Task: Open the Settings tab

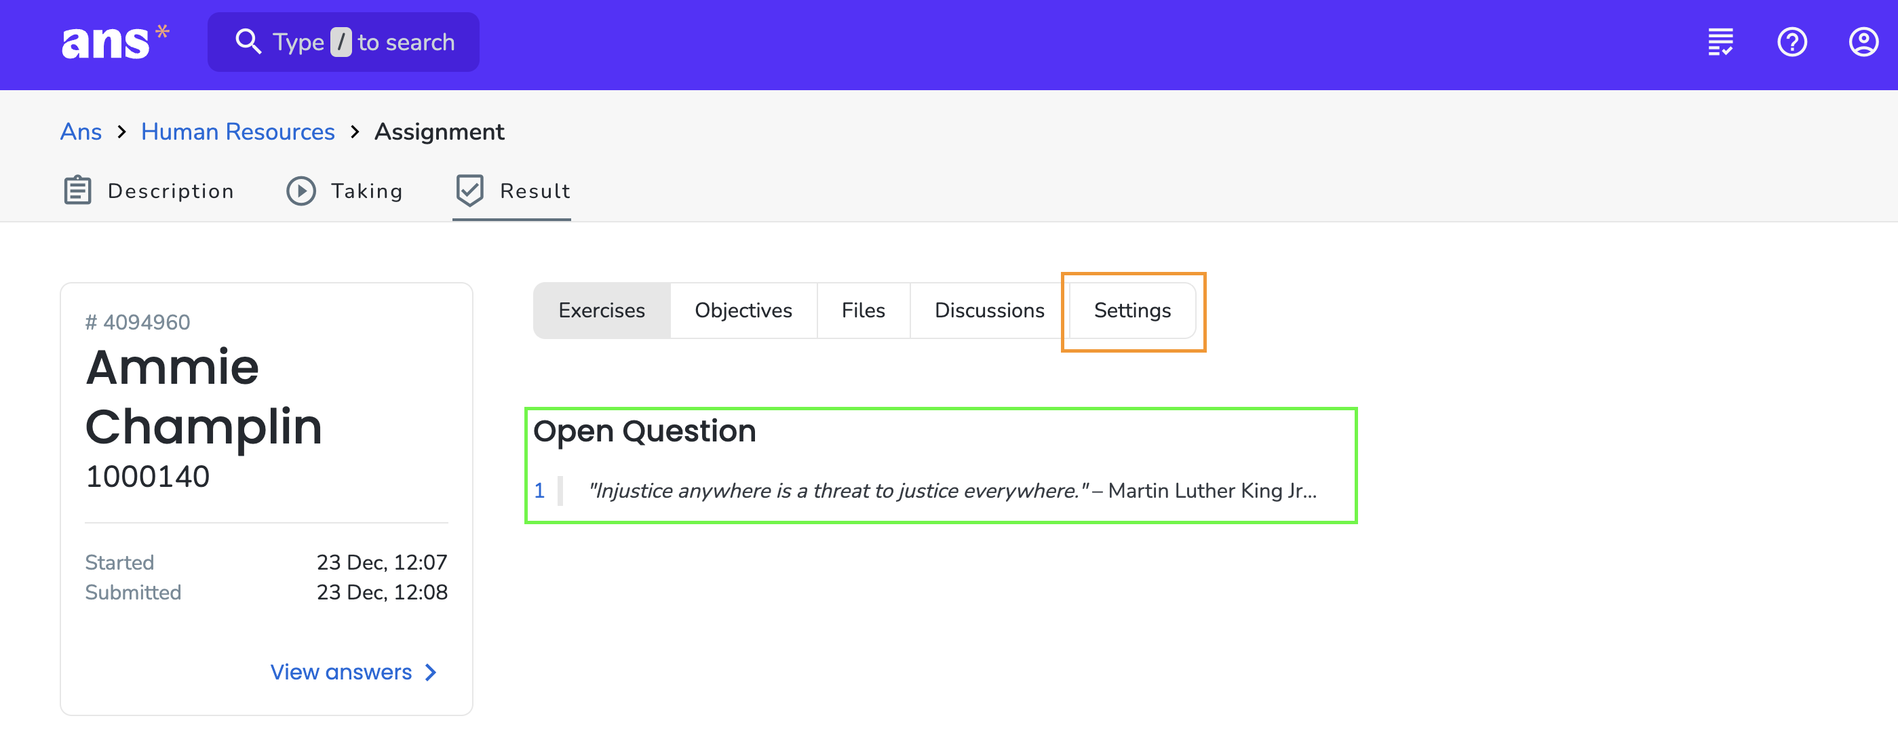Action: pyautogui.click(x=1131, y=310)
